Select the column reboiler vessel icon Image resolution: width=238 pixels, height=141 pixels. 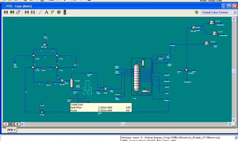point(146,91)
